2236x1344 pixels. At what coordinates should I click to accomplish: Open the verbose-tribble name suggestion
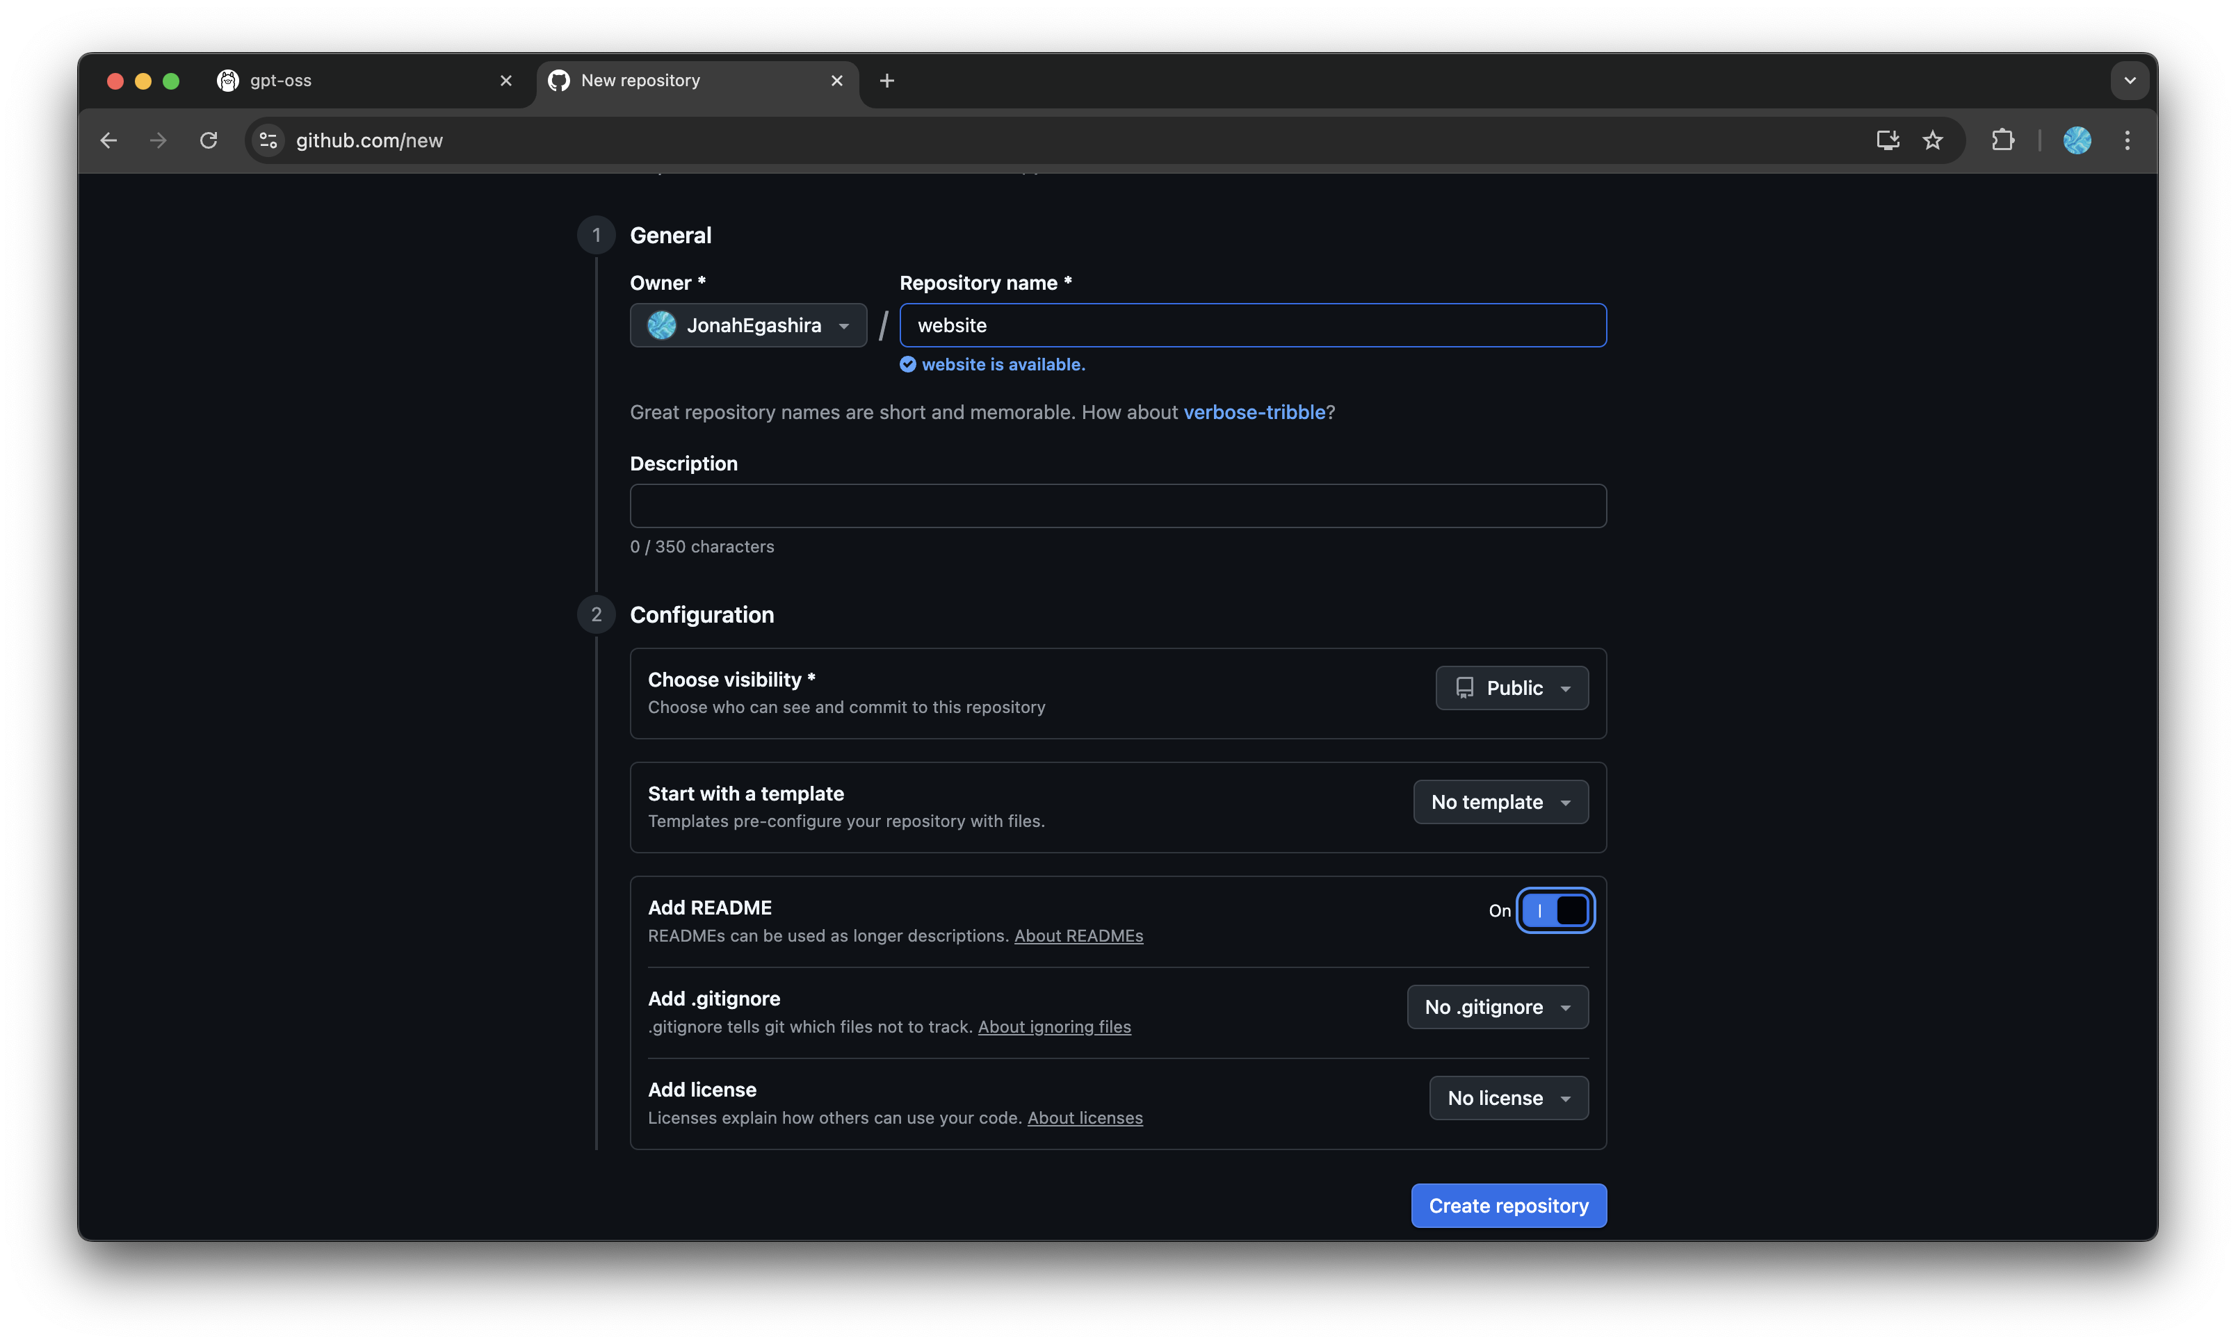click(1255, 412)
